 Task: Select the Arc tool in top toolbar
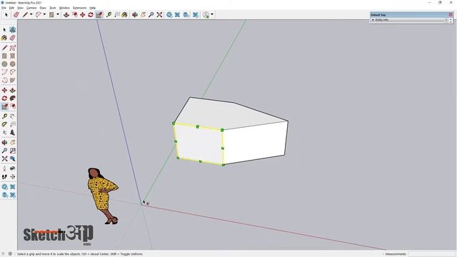38,14
